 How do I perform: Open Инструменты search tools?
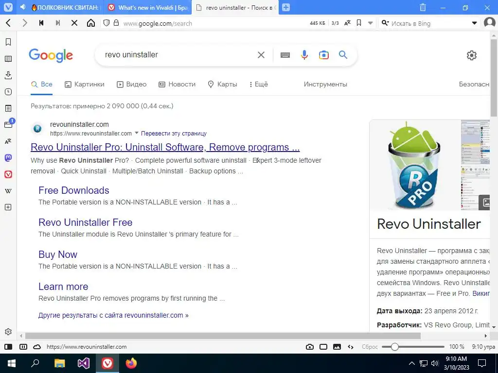325,84
